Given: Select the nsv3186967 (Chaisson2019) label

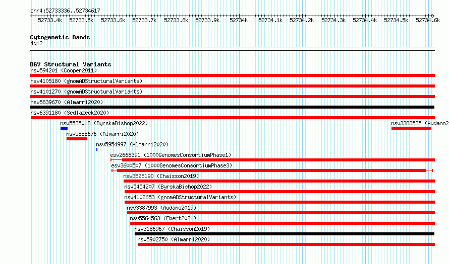Looking at the screenshot, I should point(172,229).
